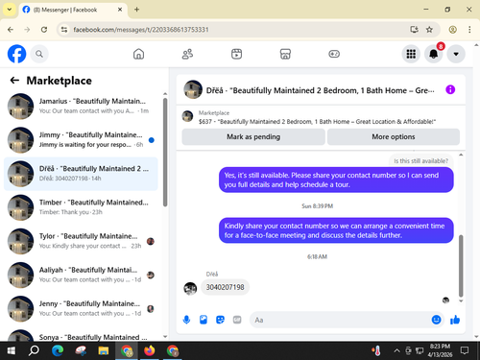Open the Windows Start menu
This screenshot has width=480, height=360.
[12, 350]
